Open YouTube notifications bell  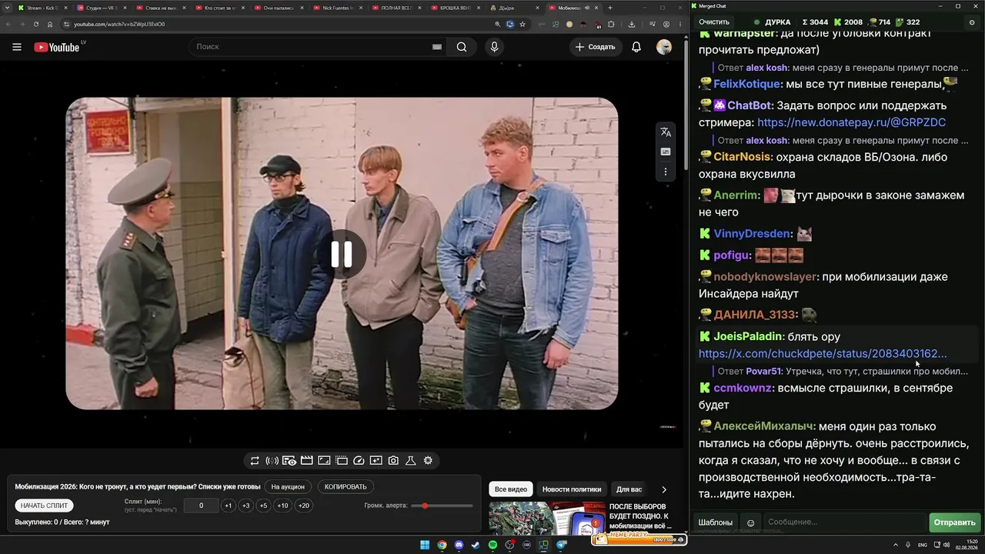pyautogui.click(x=636, y=47)
